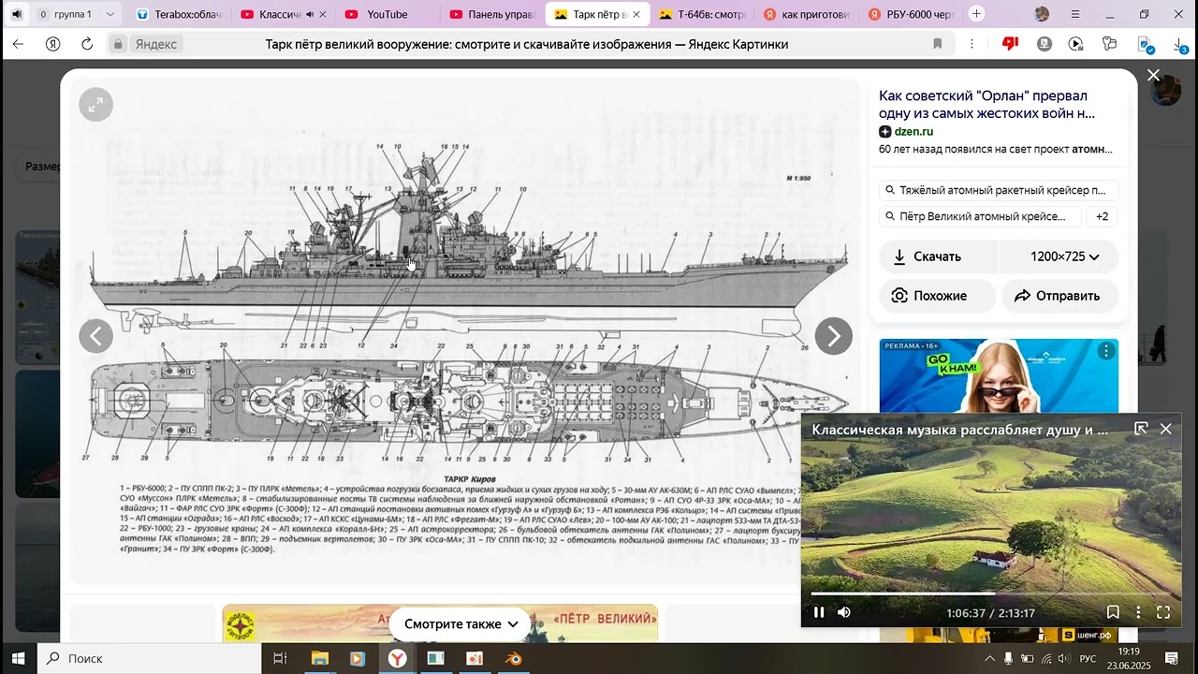Image resolution: width=1198 pixels, height=674 pixels.
Task: Show previous image in viewer
Action: pyautogui.click(x=95, y=336)
